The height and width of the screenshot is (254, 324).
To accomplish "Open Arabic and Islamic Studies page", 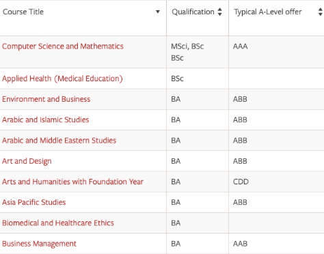I will click(x=46, y=119).
